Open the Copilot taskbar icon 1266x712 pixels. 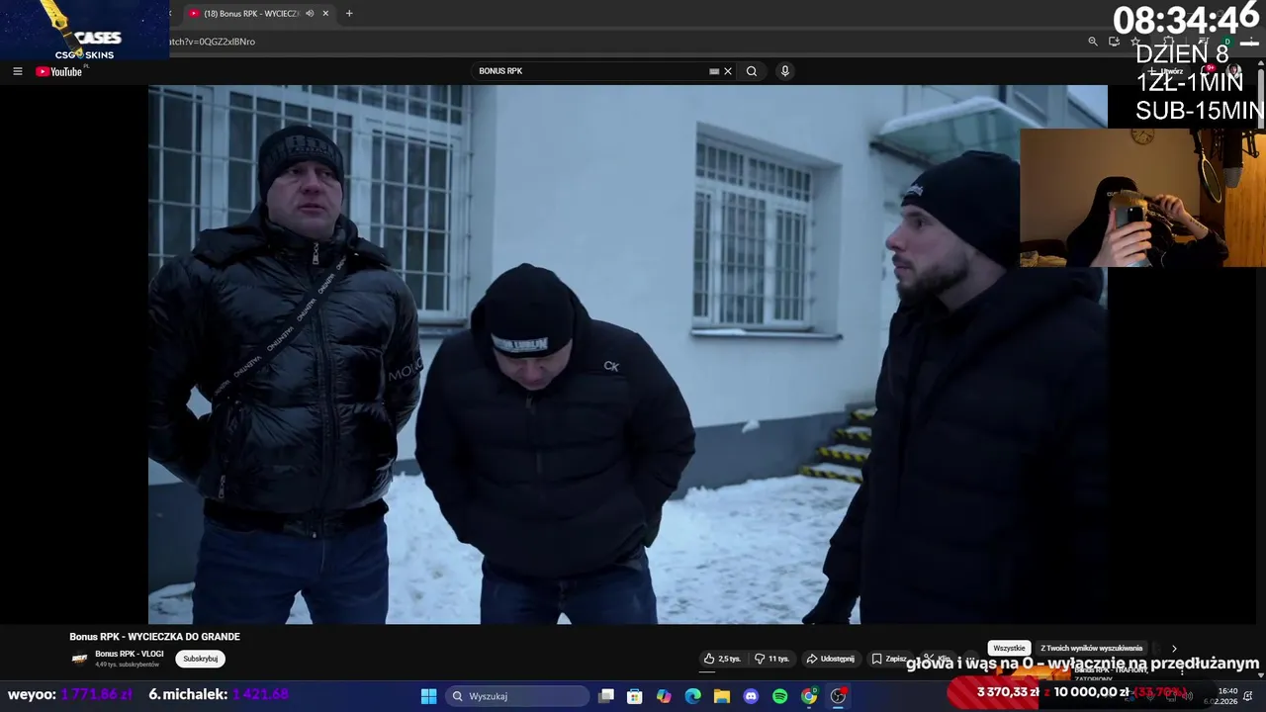664,696
